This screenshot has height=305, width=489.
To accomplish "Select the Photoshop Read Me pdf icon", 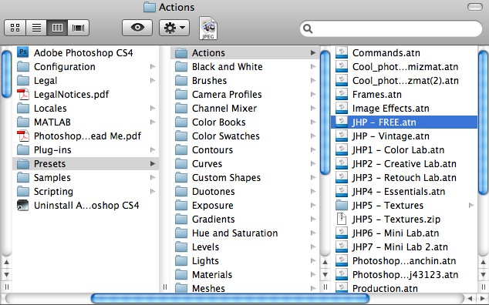I will (x=23, y=136).
